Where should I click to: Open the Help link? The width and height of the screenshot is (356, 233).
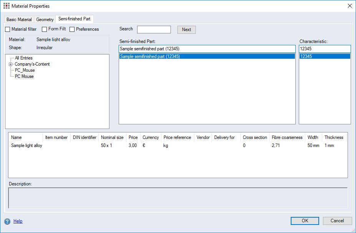tap(18, 221)
